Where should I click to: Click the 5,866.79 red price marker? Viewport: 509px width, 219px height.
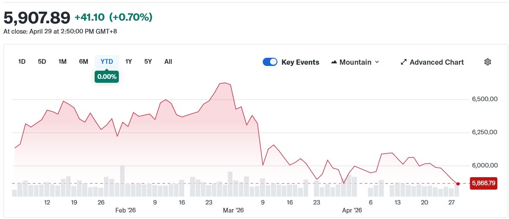[x=484, y=183]
